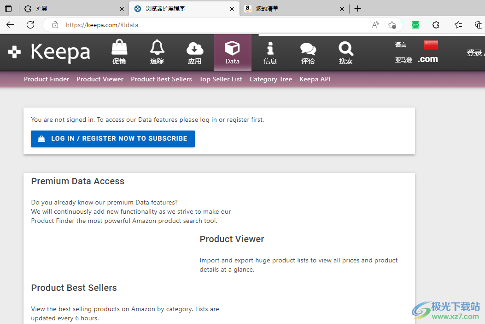Refresh the page
Viewport: 485px width, 324px height.
pos(30,25)
